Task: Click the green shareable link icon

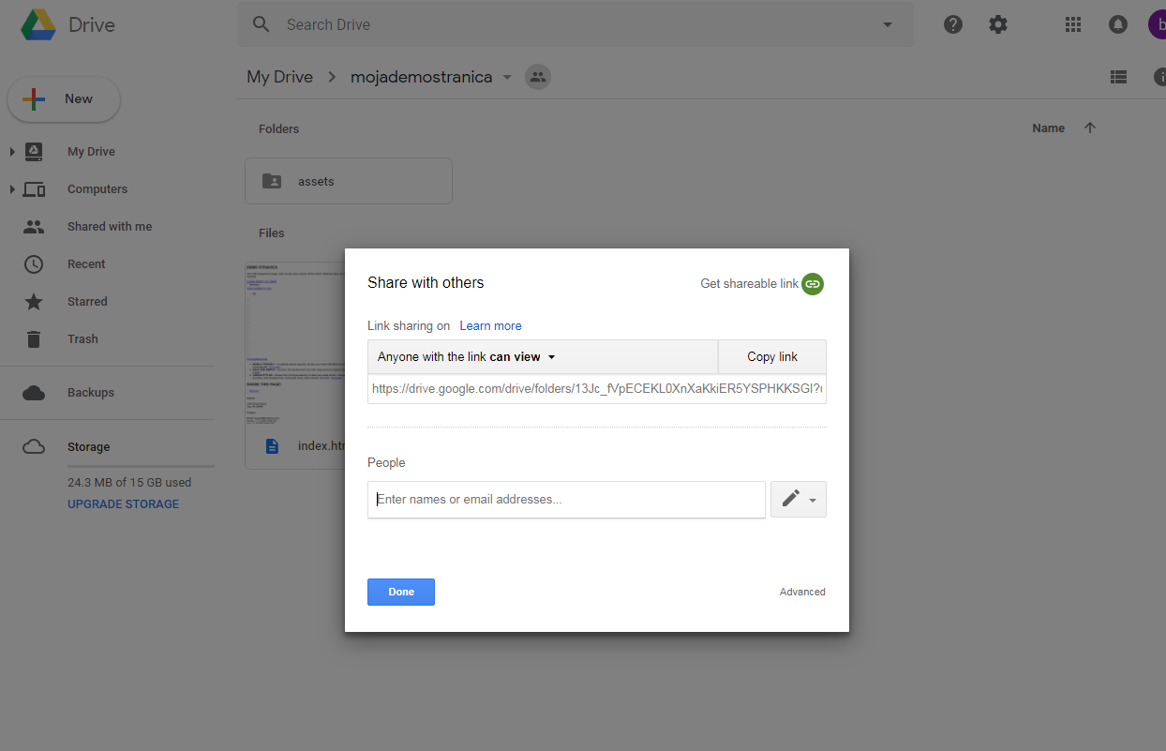Action: point(813,283)
